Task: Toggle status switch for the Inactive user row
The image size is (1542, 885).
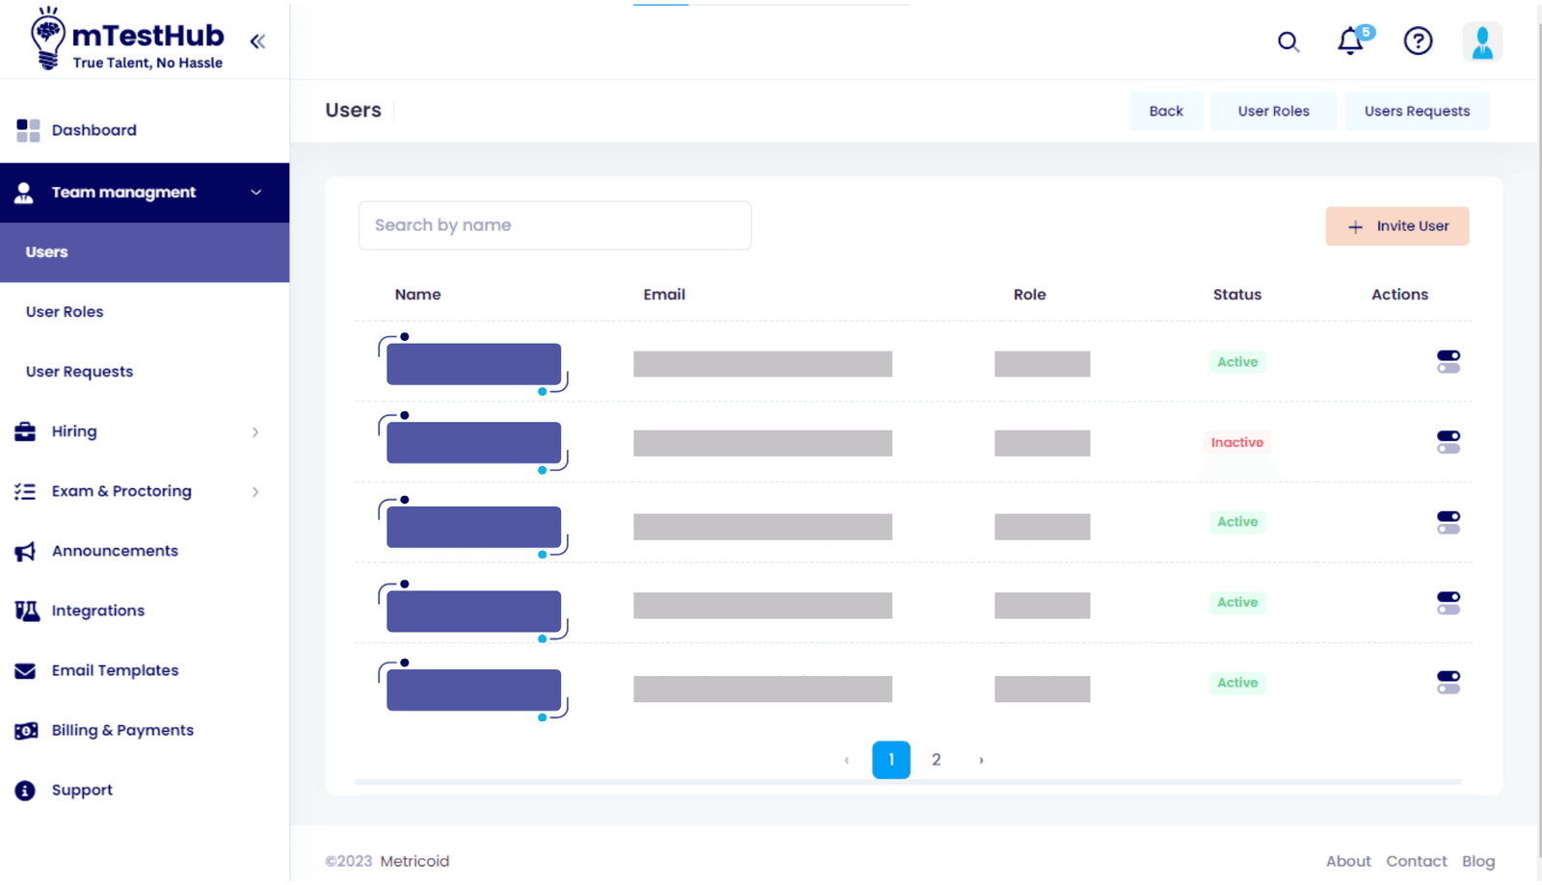Action: [1449, 442]
